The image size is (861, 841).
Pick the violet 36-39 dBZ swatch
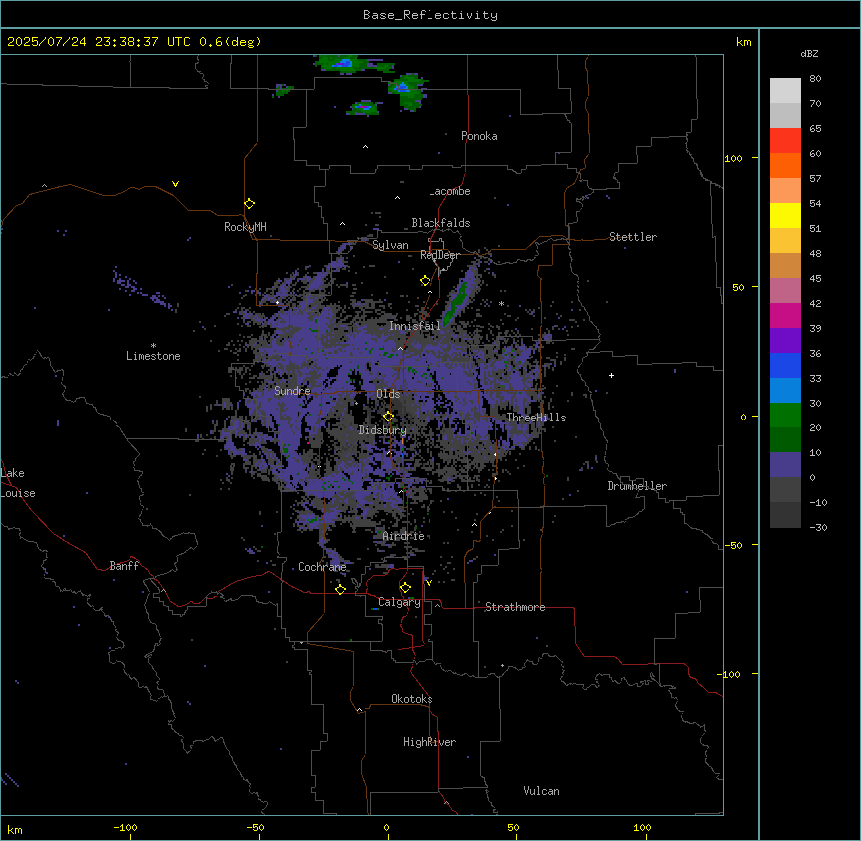[x=785, y=341]
